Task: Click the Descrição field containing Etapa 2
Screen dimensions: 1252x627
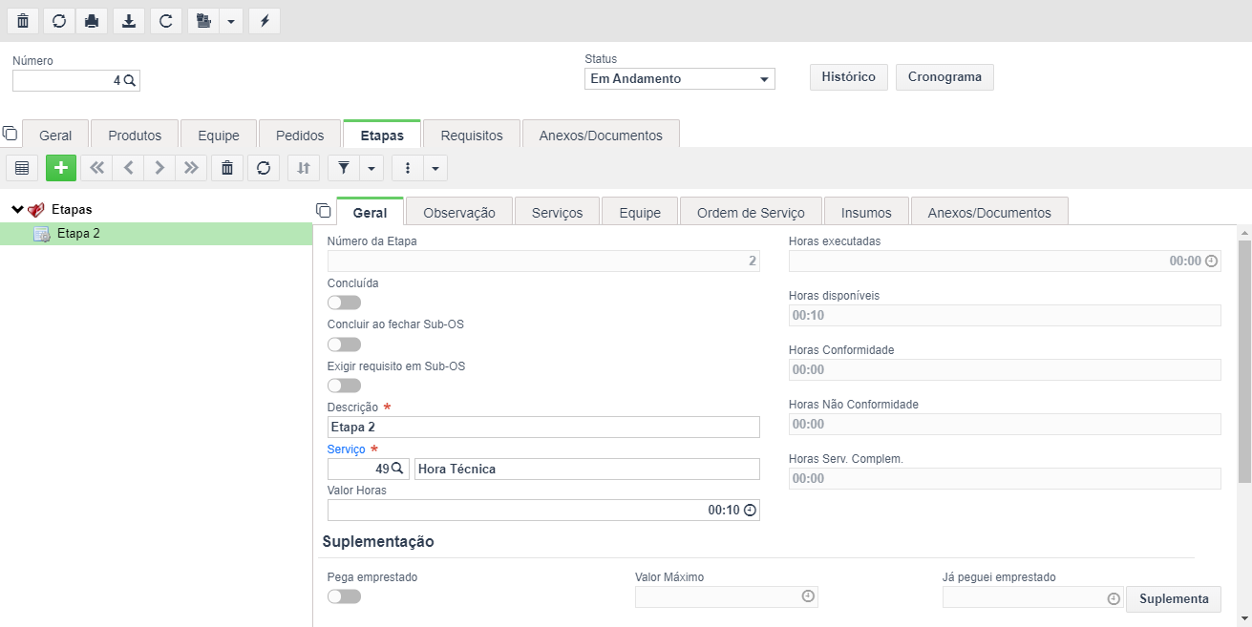Action: (543, 427)
